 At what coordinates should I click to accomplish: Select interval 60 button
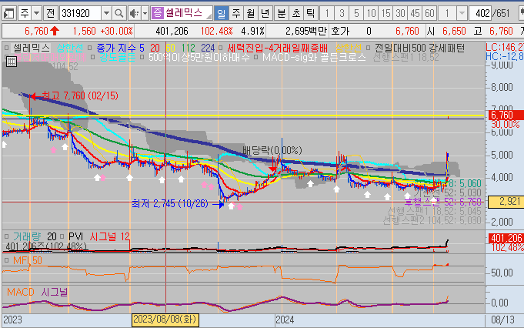click(x=430, y=13)
